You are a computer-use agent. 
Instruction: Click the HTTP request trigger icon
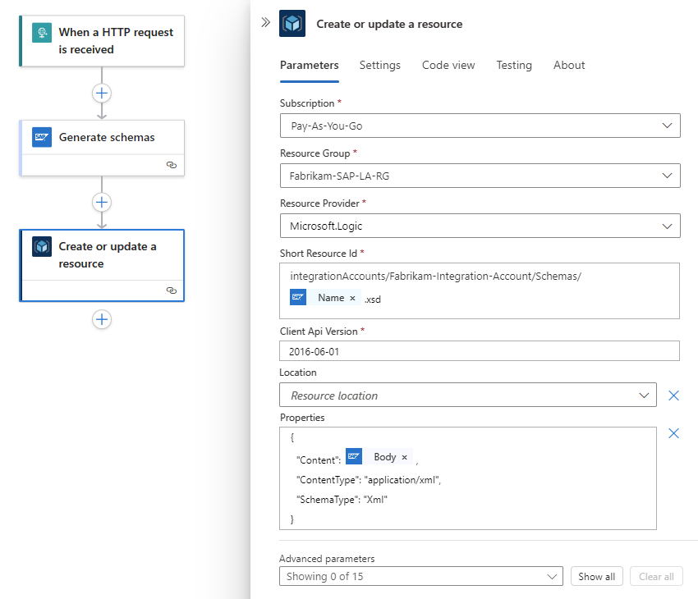[42, 33]
